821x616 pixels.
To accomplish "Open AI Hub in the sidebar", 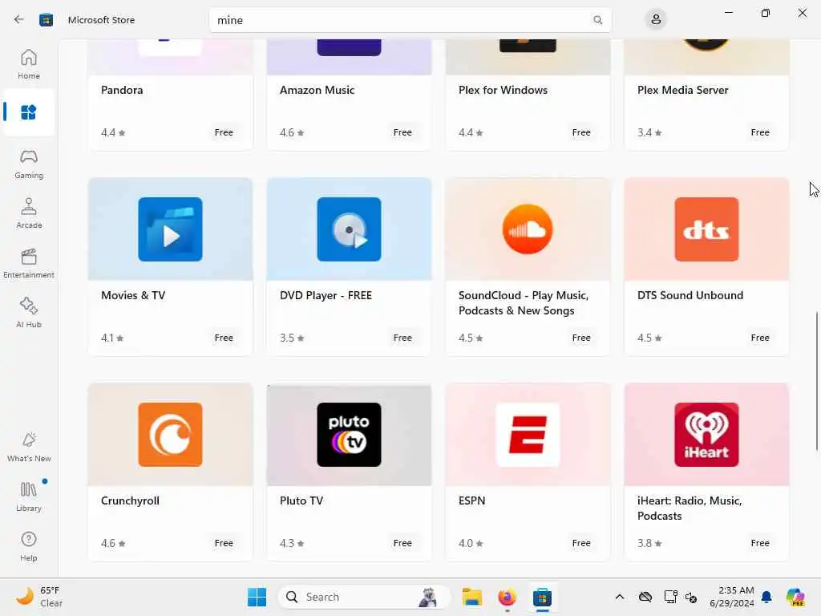I will [28, 313].
